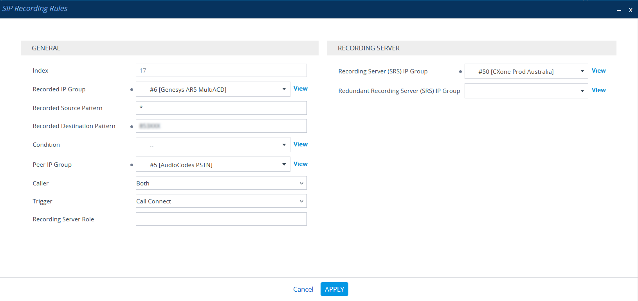Open the Peer IP Group dropdown
Image resolution: width=638 pixels, height=301 pixels.
click(213, 165)
